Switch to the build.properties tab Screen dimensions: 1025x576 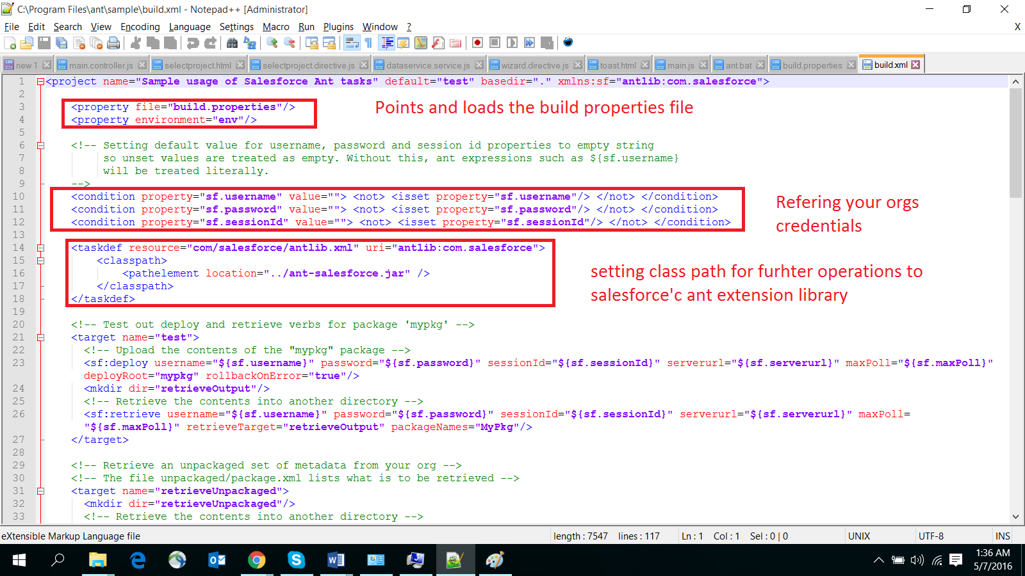click(x=812, y=65)
